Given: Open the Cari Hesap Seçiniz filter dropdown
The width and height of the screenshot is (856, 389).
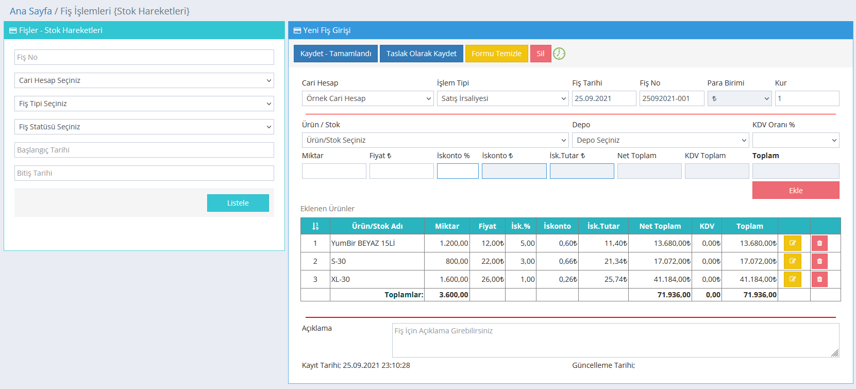Looking at the screenshot, I should click(144, 80).
